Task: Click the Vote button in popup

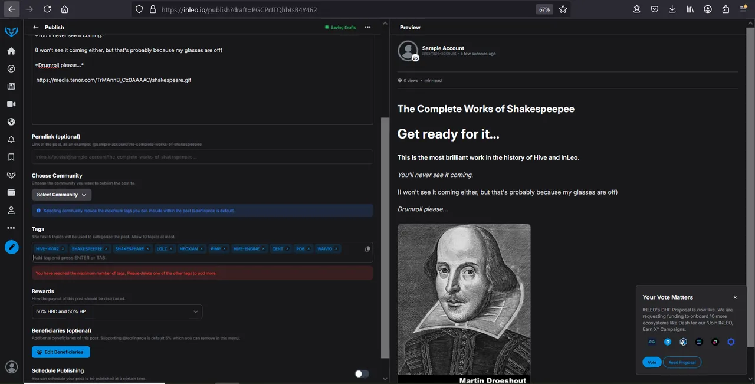Action: coord(652,362)
